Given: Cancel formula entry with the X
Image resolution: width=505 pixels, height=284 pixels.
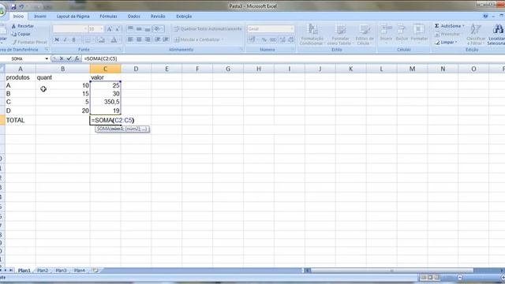Looking at the screenshot, I should [x=62, y=58].
